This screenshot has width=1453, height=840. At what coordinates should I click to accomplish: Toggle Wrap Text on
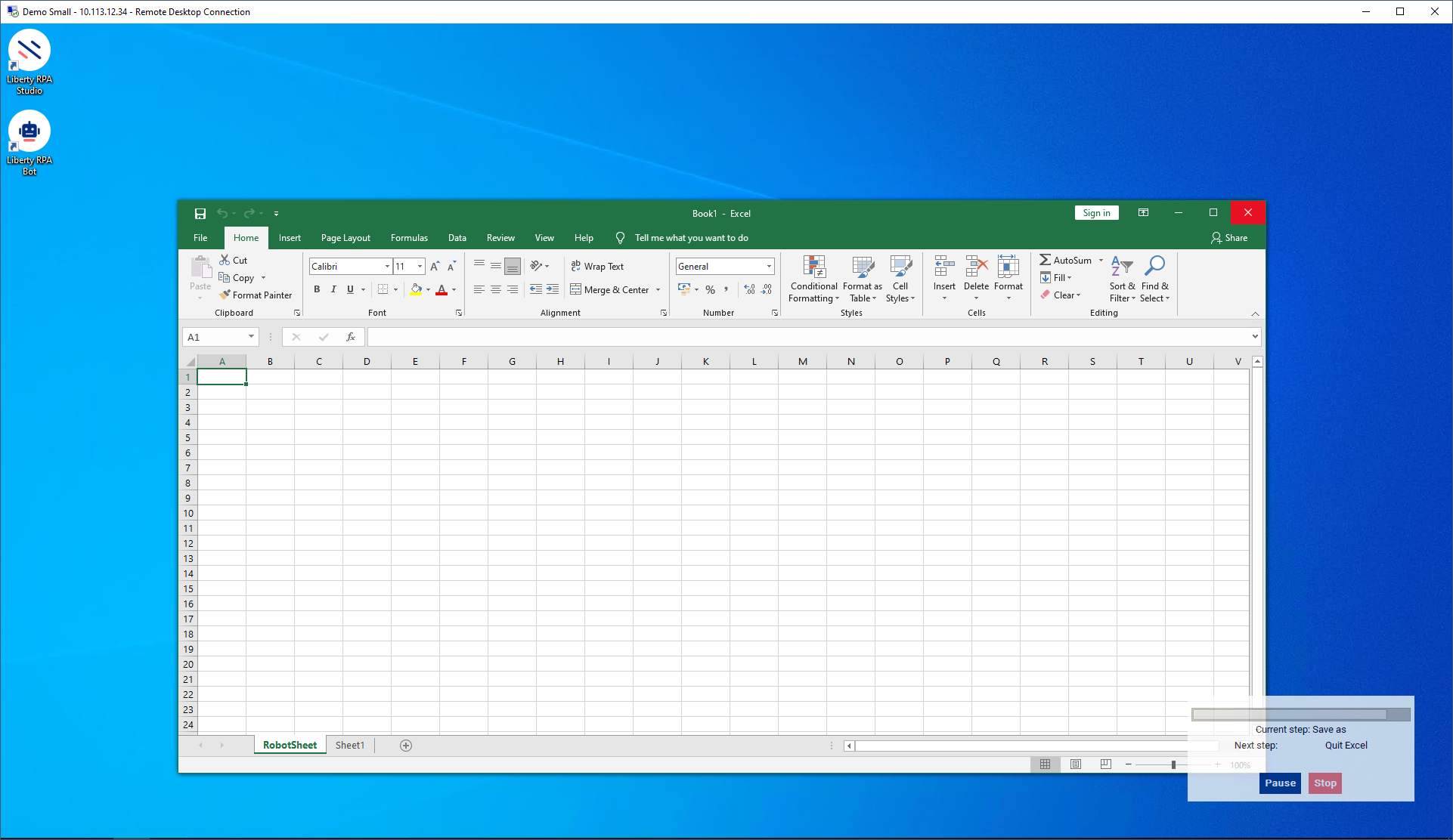(x=597, y=267)
